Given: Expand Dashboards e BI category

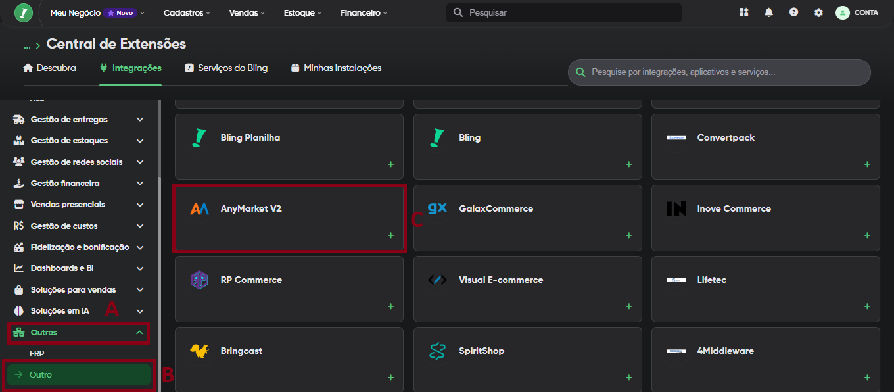Looking at the screenshot, I should (x=79, y=268).
